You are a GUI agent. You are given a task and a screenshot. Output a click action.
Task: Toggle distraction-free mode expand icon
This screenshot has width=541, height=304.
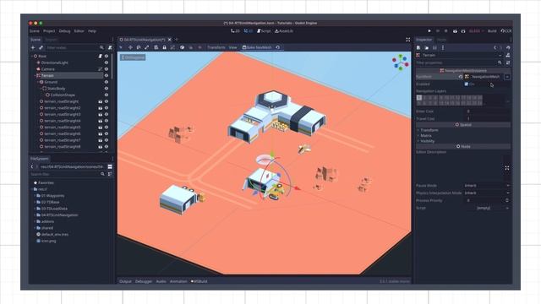coord(408,40)
